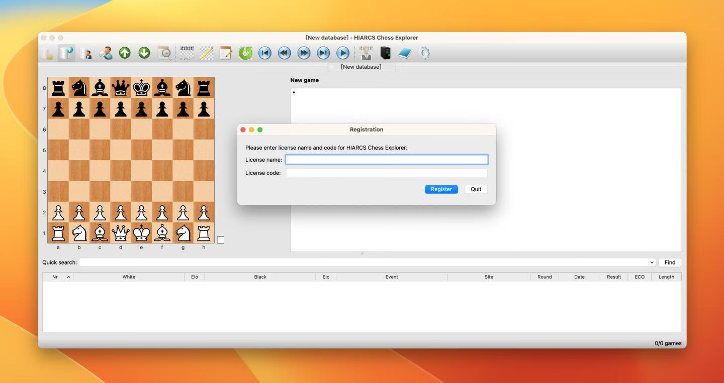Image resolution: width=724 pixels, height=383 pixels.
Task: Click the green flip board icon
Action: point(245,53)
